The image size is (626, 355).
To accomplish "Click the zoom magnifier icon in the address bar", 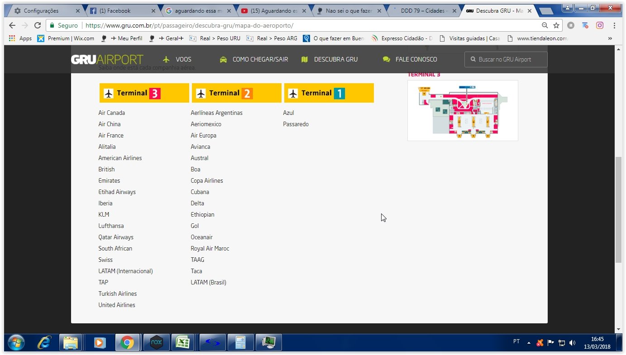I will click(545, 25).
